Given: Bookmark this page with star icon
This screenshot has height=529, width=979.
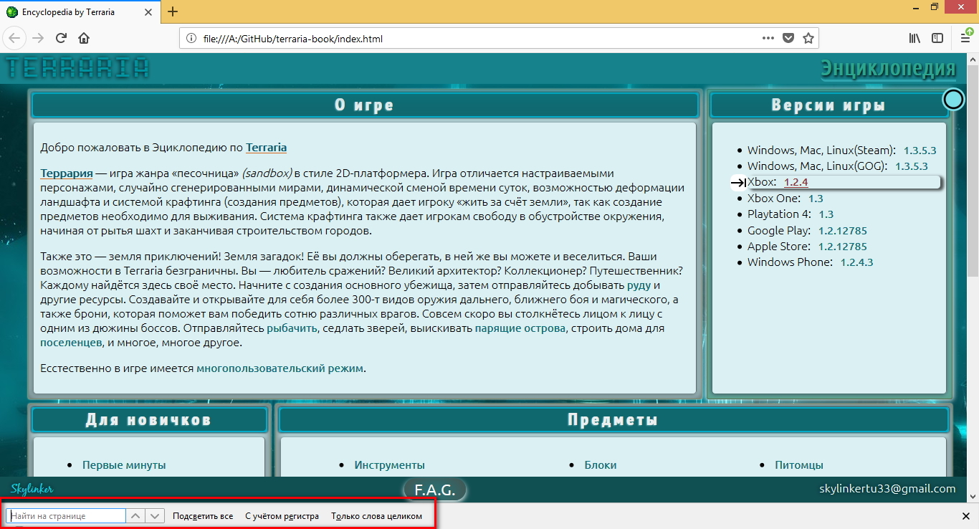Looking at the screenshot, I should pyautogui.click(x=808, y=38).
